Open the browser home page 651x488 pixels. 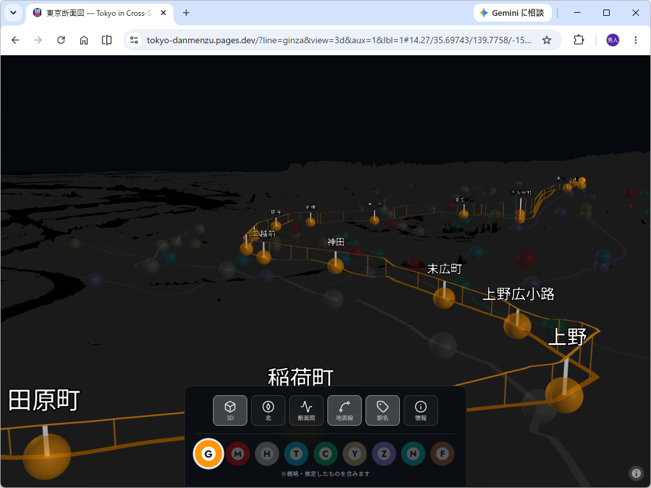coord(84,40)
